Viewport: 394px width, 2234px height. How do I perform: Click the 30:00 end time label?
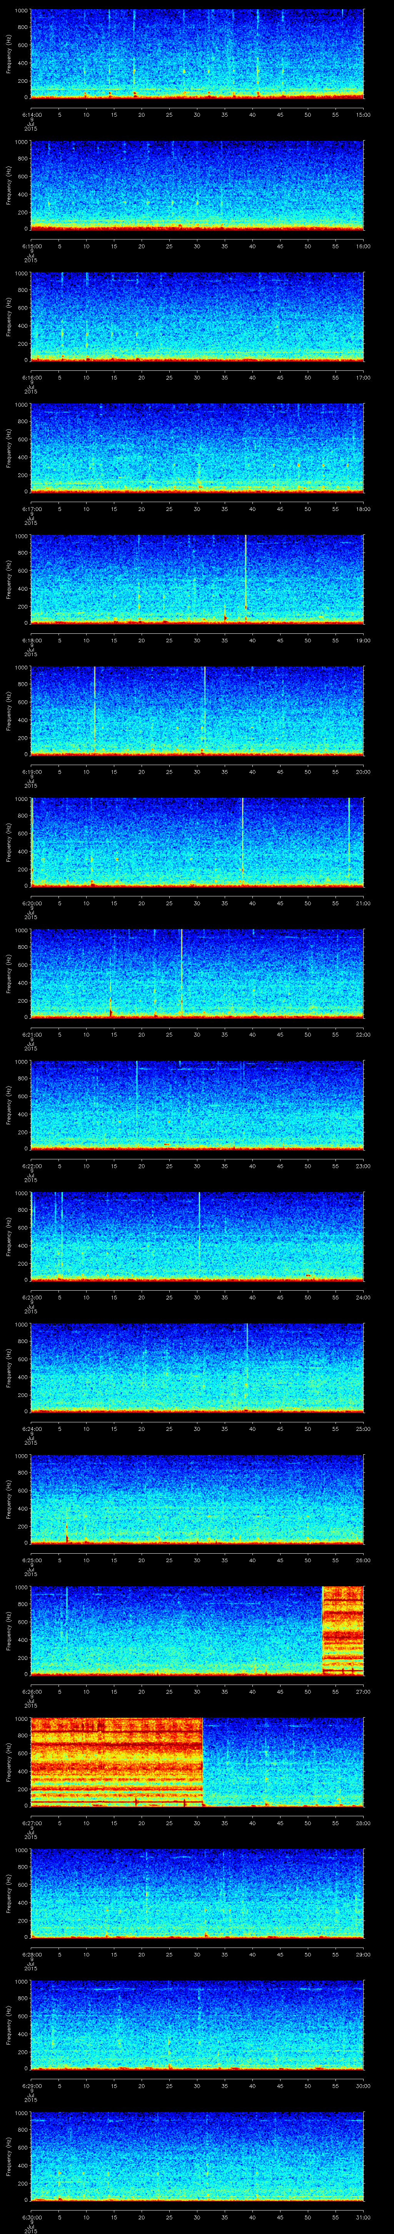pos(363,2085)
